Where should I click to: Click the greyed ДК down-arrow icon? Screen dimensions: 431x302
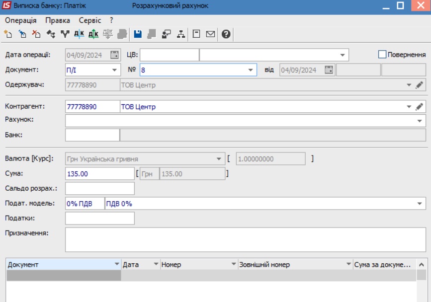pos(108,34)
